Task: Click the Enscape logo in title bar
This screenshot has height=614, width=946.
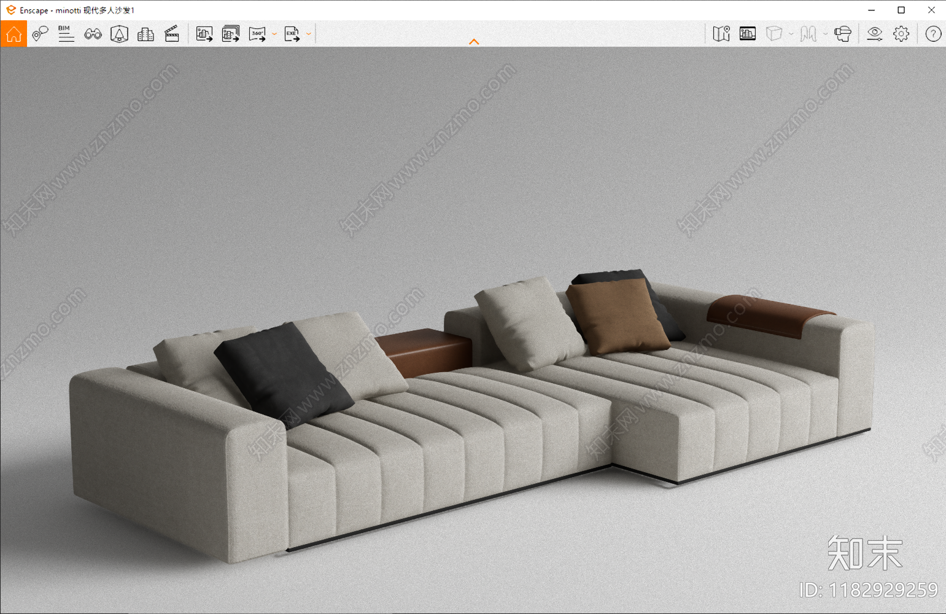Action: click(x=10, y=10)
